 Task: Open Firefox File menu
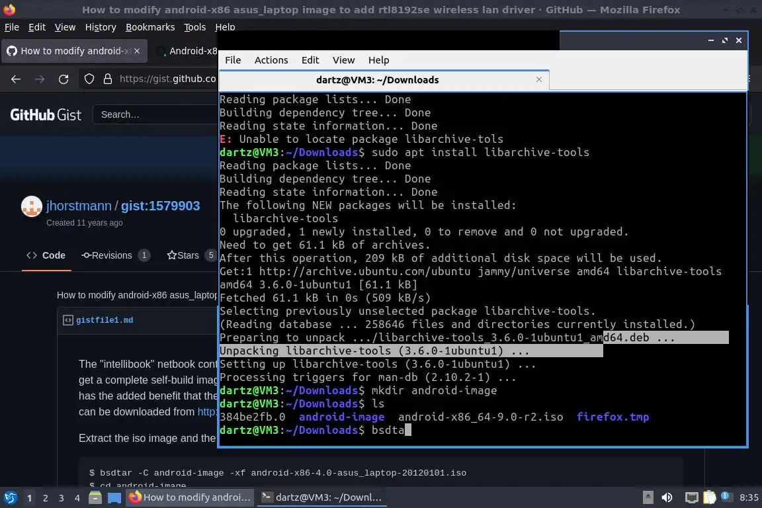[12, 27]
